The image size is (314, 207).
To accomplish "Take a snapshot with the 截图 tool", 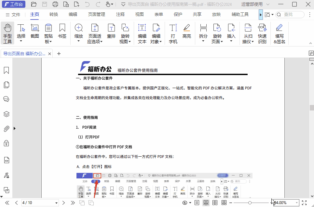I will (34, 32).
